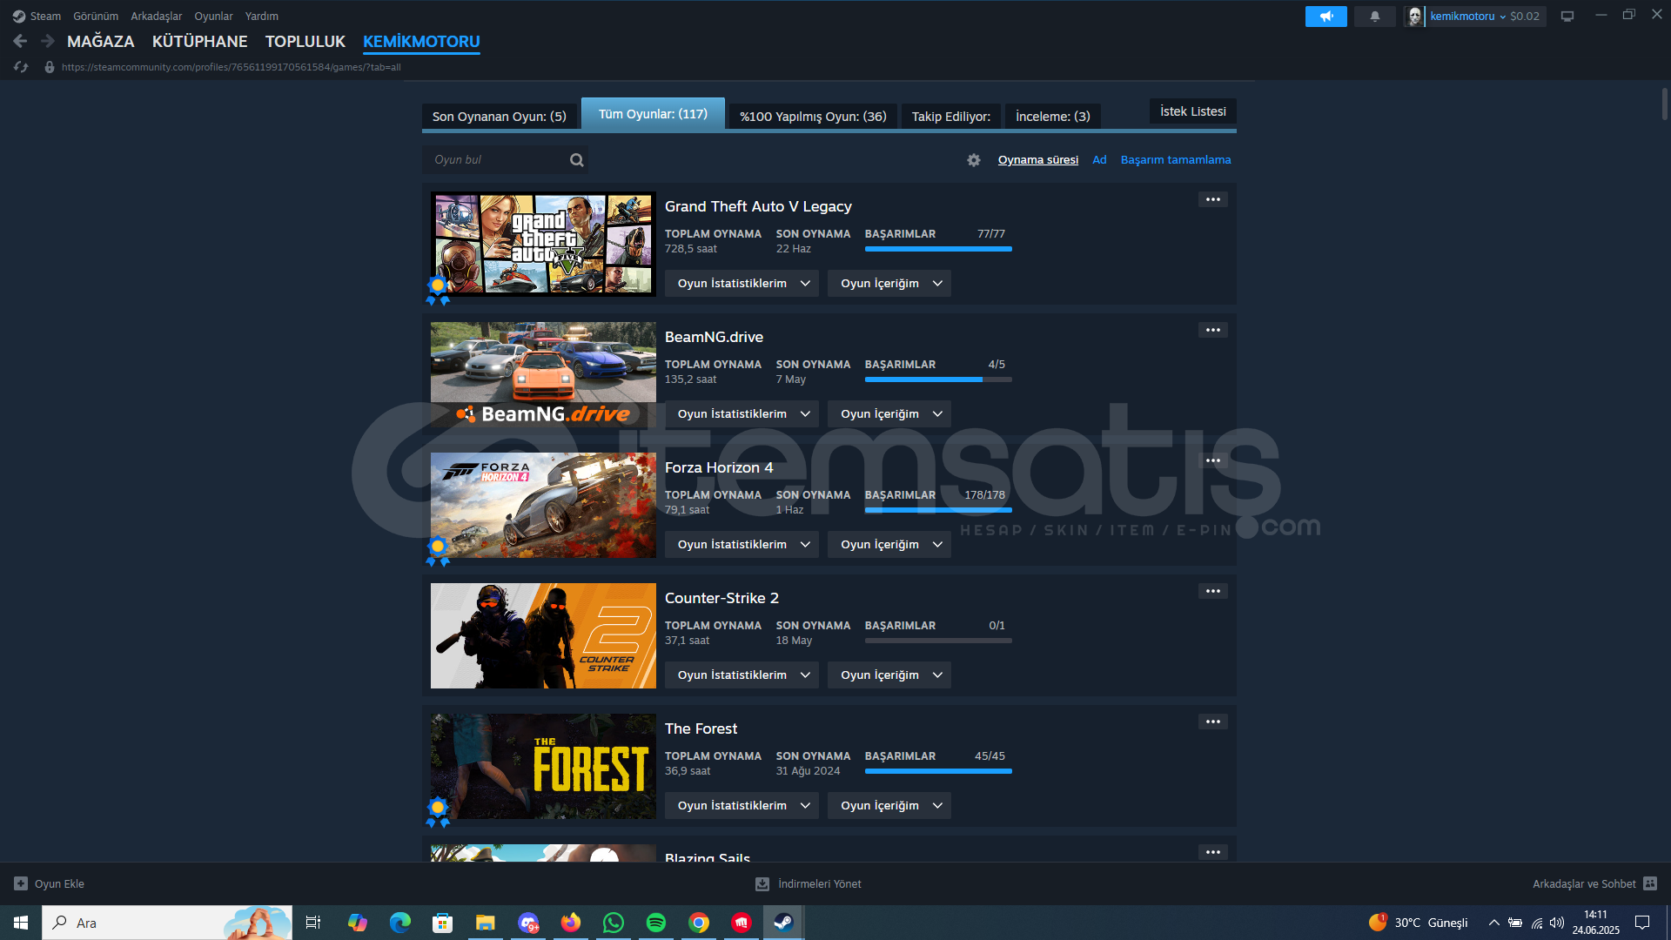This screenshot has width=1671, height=940.
Task: Open the announcements megaphone button
Action: (x=1325, y=17)
